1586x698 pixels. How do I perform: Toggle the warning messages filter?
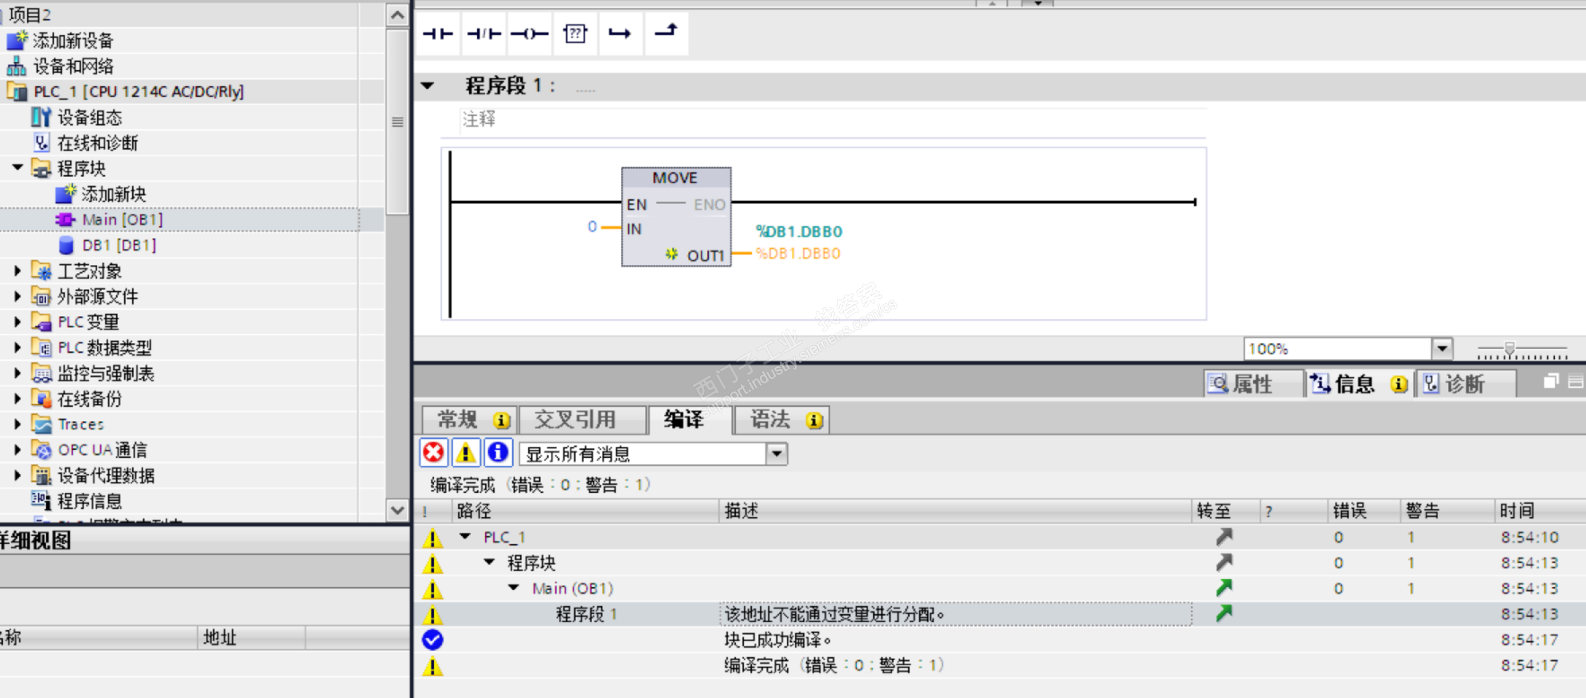[x=466, y=453]
